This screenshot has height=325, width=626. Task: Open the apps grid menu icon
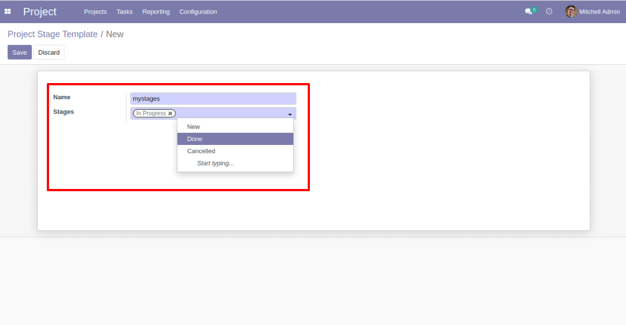pyautogui.click(x=8, y=12)
